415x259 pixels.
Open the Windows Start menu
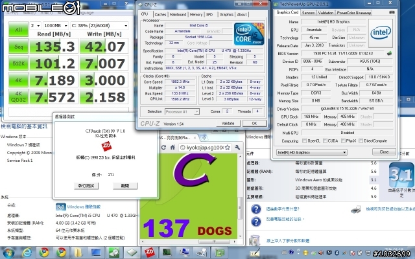[x=8, y=253]
